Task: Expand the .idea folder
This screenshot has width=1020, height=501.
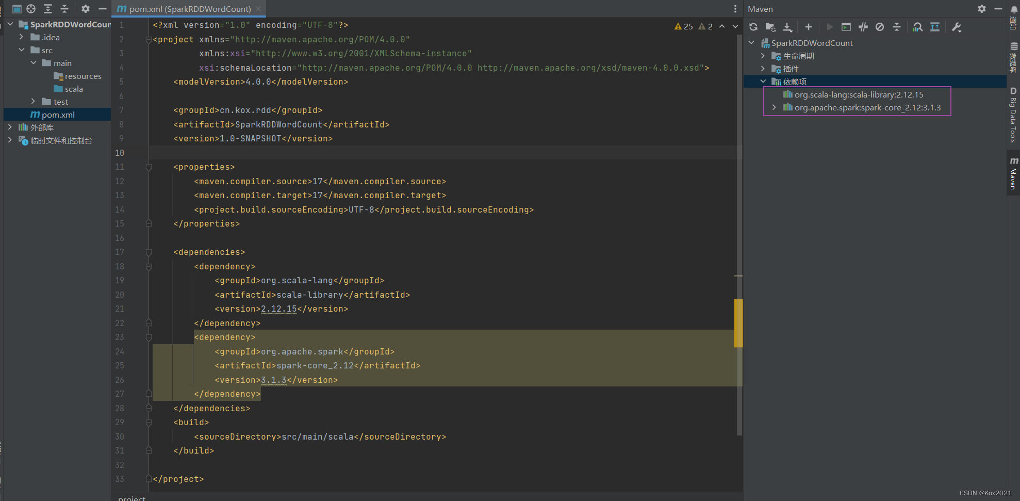Action: tap(21, 37)
